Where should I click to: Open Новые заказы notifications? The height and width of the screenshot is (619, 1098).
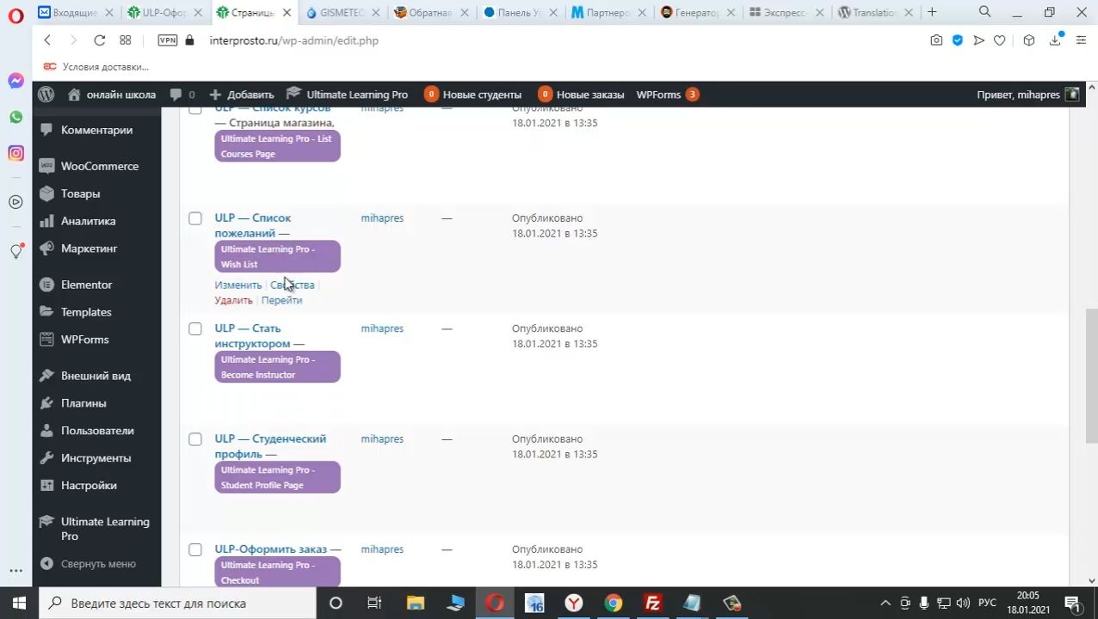pos(581,95)
